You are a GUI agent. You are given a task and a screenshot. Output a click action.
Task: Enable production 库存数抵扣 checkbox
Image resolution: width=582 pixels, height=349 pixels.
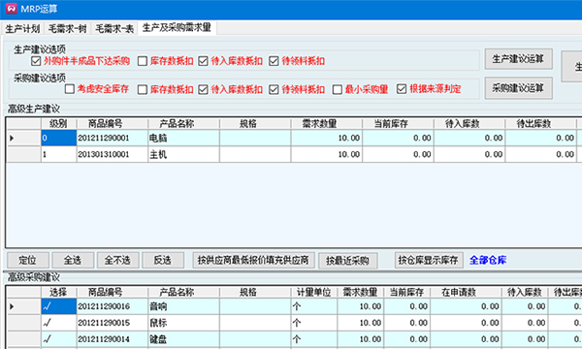coord(143,61)
